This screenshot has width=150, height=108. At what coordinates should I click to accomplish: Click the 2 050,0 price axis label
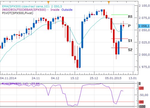tap(144, 30)
